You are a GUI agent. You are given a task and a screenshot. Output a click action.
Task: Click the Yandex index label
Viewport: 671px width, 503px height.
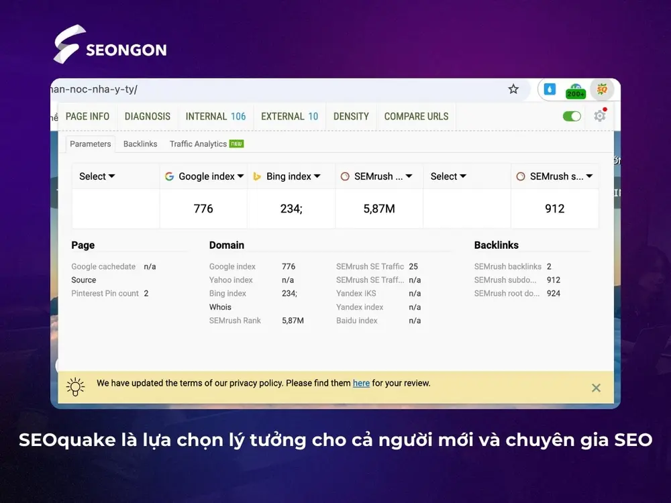(x=360, y=307)
